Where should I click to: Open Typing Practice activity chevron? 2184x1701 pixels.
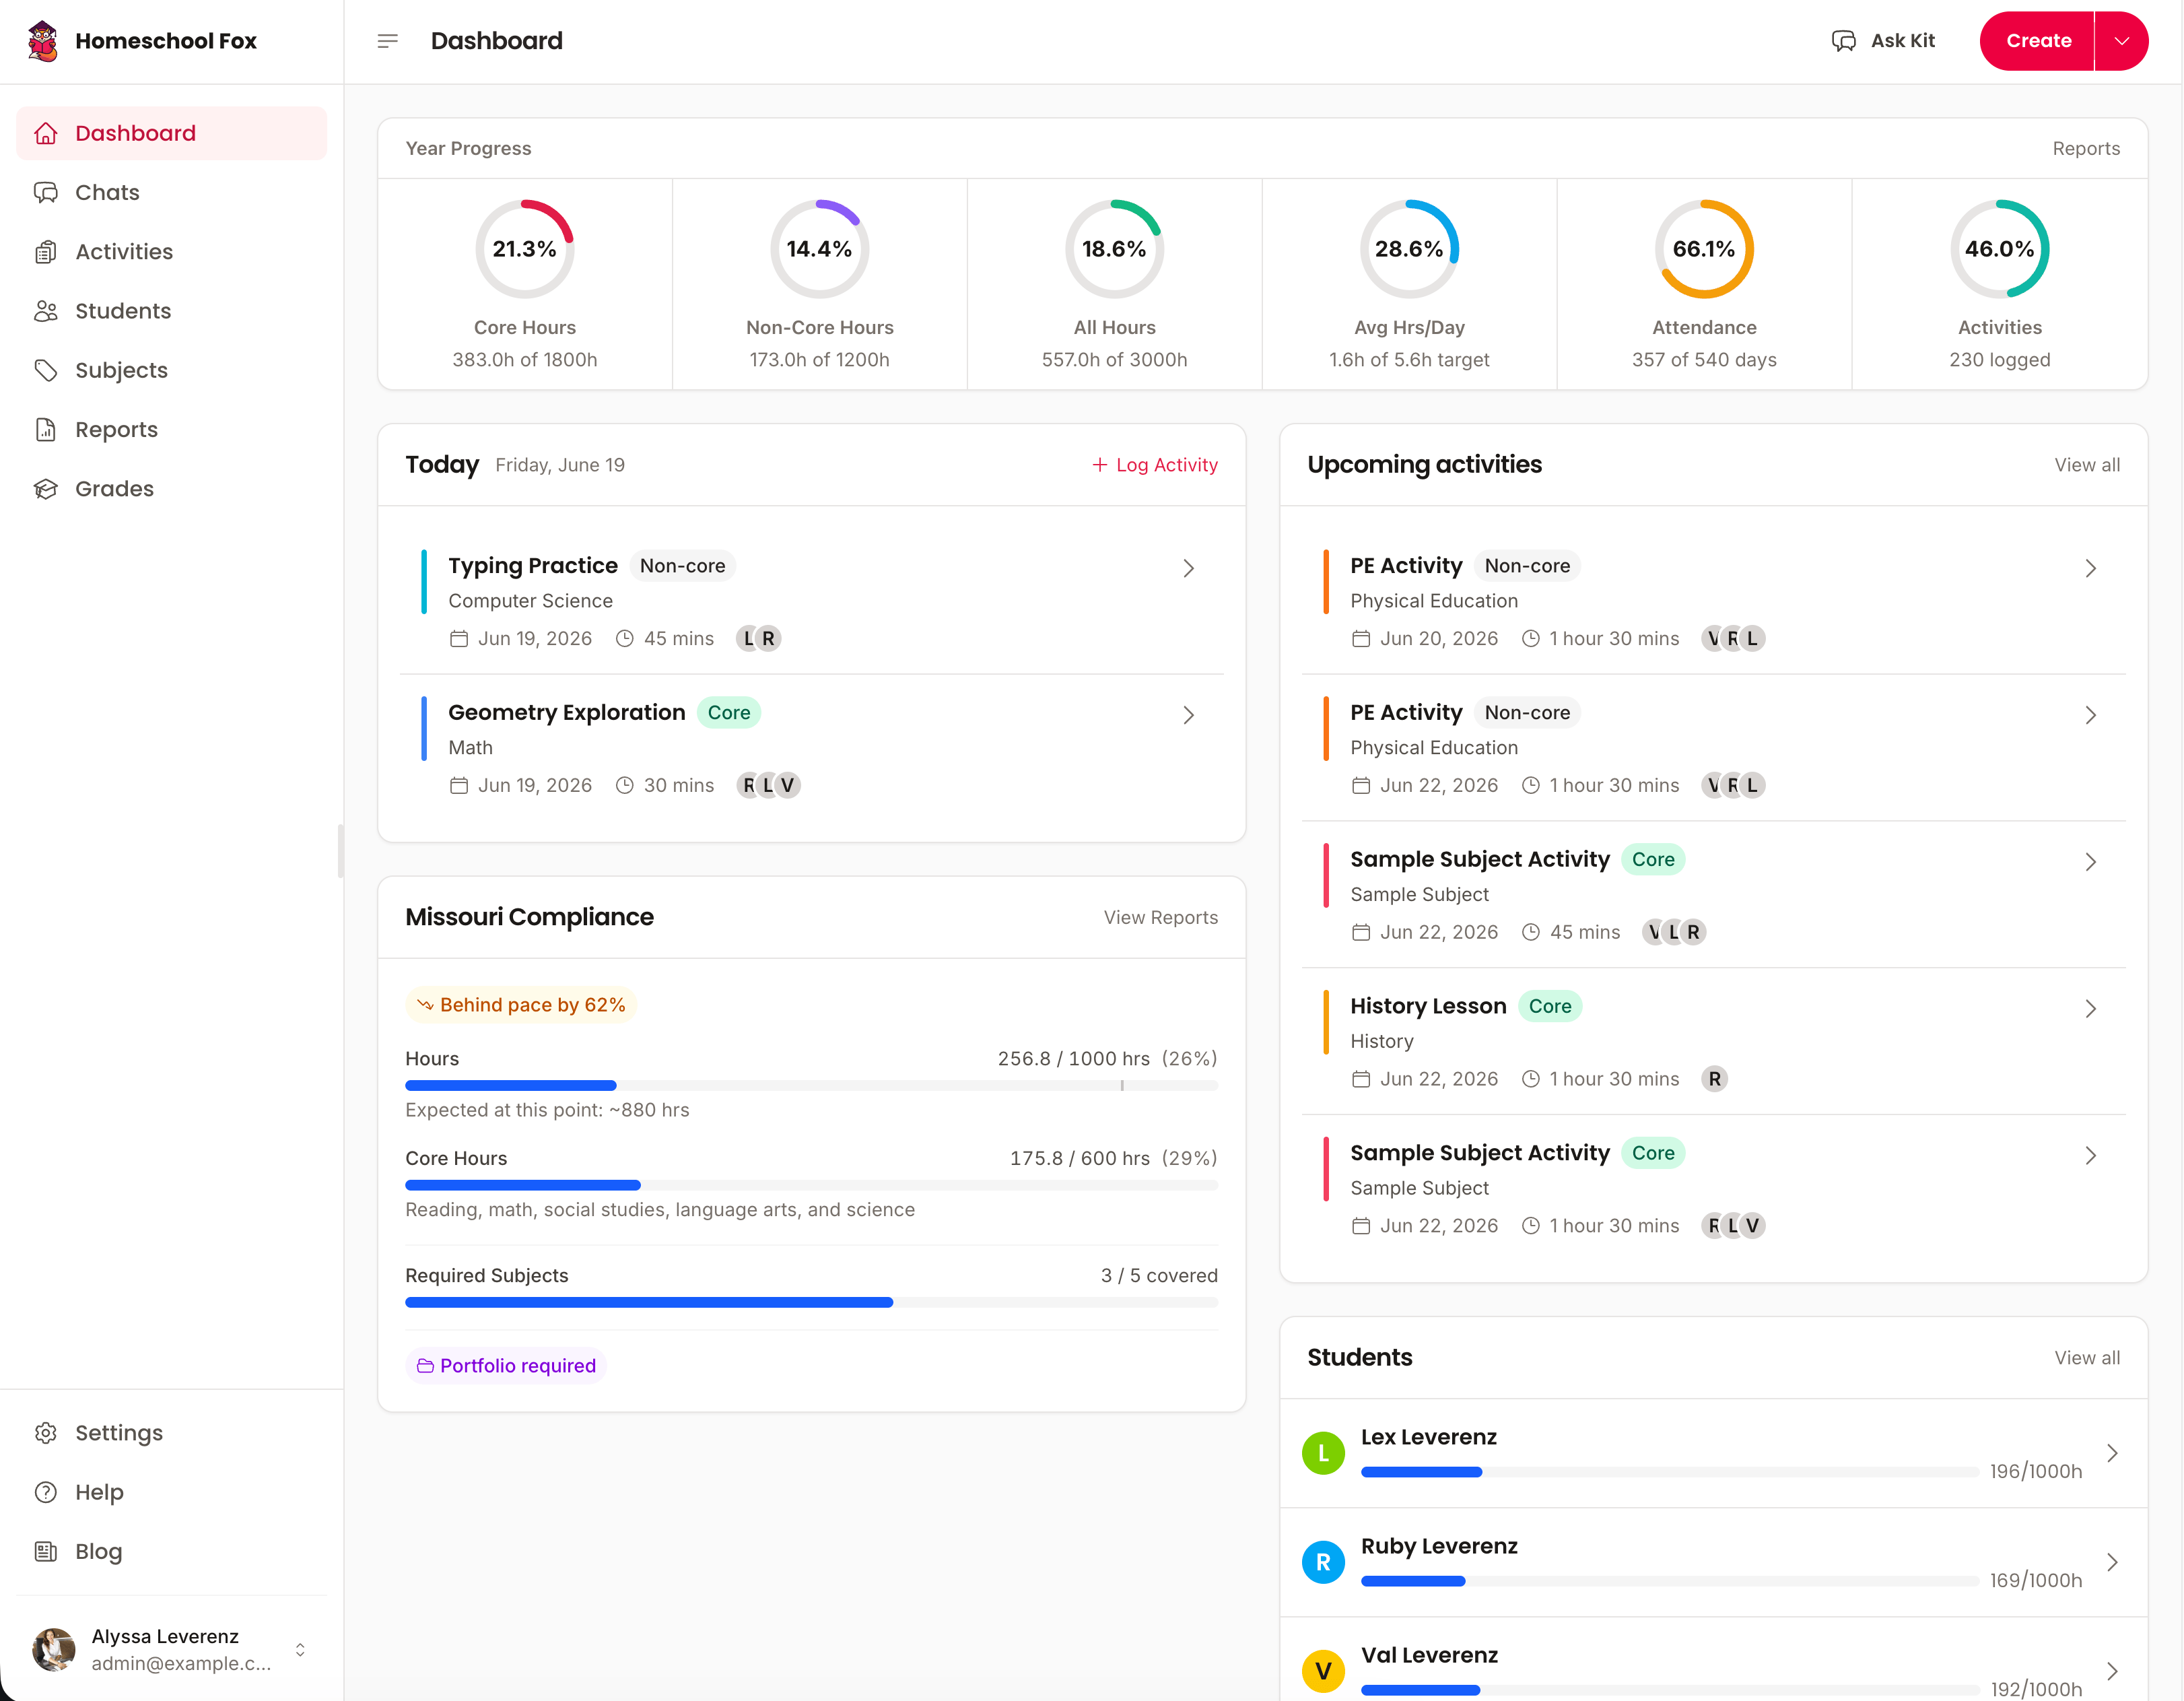[1188, 568]
